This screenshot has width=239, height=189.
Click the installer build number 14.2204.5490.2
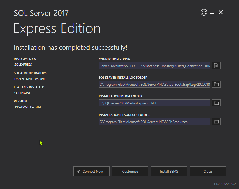pyautogui.click(x=225, y=184)
